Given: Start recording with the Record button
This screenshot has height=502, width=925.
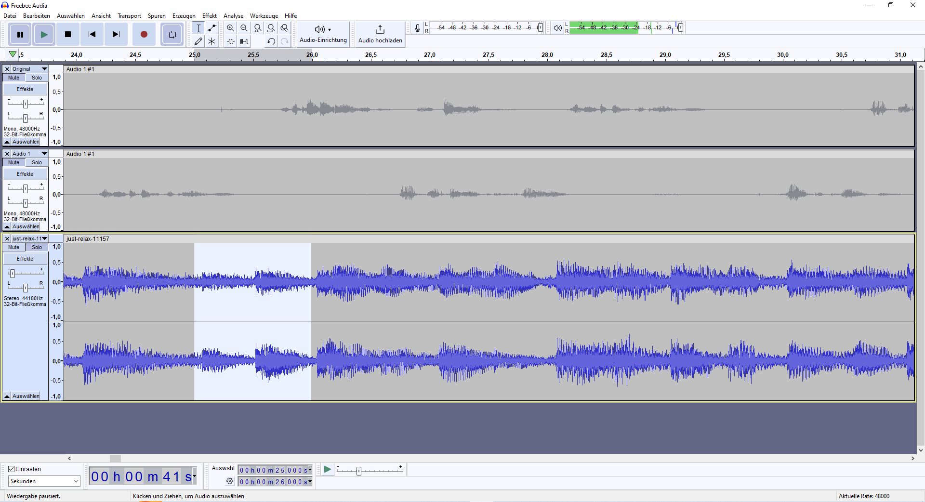Looking at the screenshot, I should tap(144, 34).
